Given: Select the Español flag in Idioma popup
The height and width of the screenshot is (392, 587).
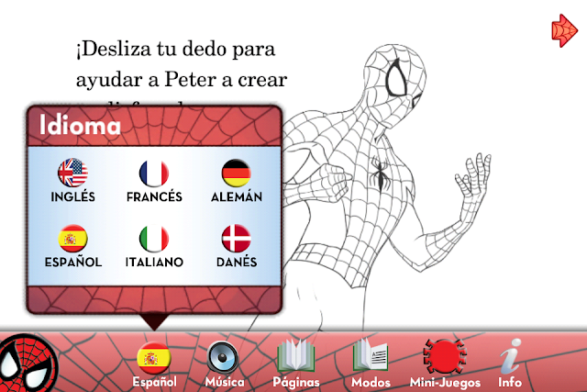Looking at the screenshot, I should pyautogui.click(x=73, y=239).
